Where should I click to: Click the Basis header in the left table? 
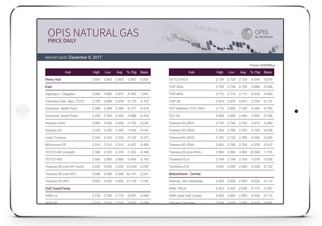pyautogui.click(x=144, y=72)
